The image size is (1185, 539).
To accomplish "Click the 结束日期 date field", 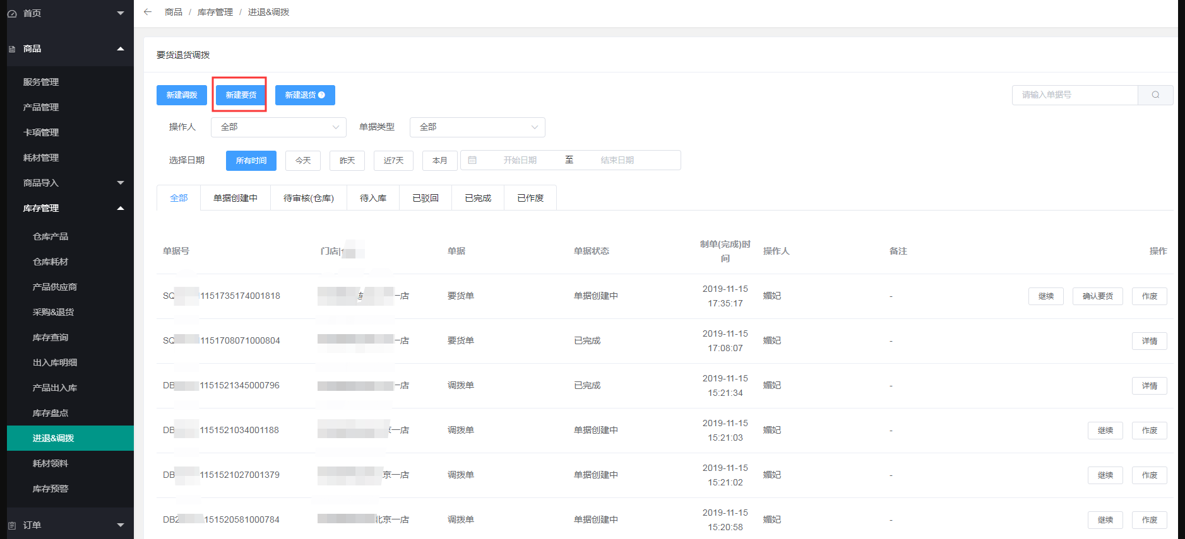I will click(617, 160).
